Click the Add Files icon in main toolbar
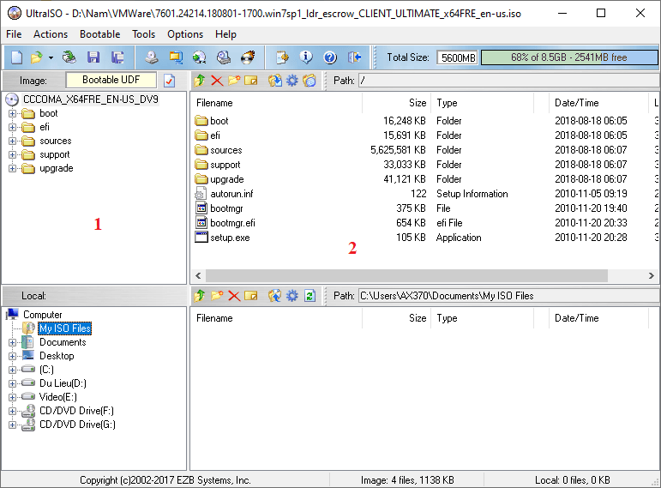661x488 pixels. (282, 57)
